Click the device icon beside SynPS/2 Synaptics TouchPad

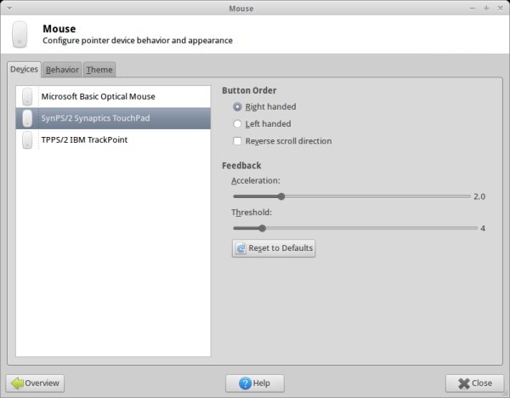[27, 118]
